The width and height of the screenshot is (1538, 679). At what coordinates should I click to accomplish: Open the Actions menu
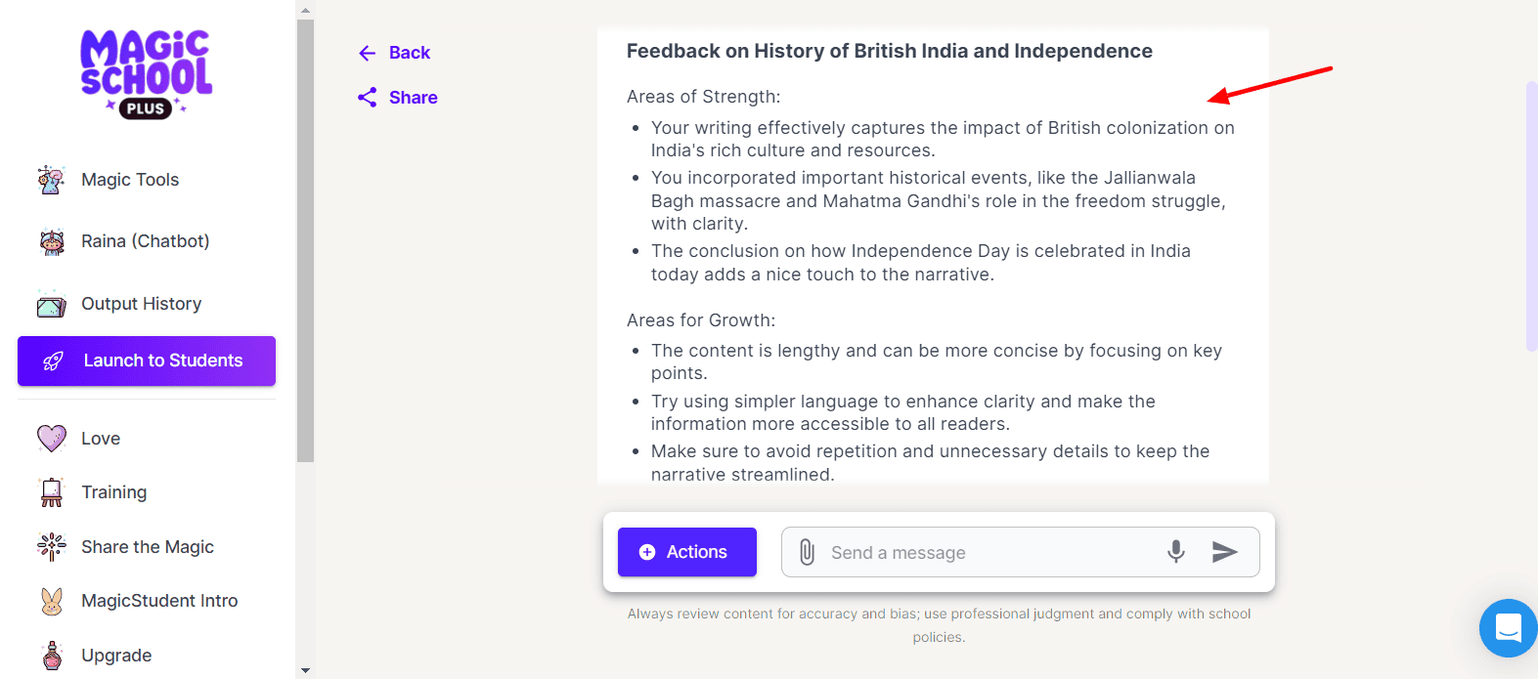(x=687, y=552)
